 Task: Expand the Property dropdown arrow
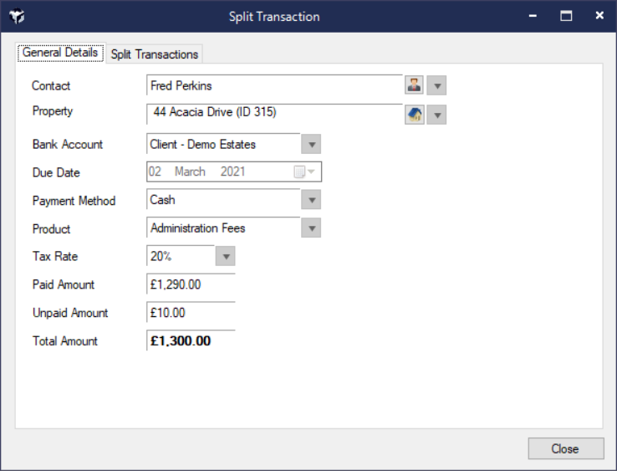coord(436,115)
